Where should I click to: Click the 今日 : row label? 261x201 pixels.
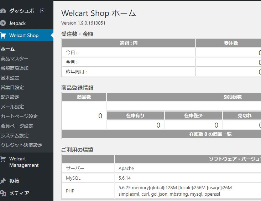[72, 52]
